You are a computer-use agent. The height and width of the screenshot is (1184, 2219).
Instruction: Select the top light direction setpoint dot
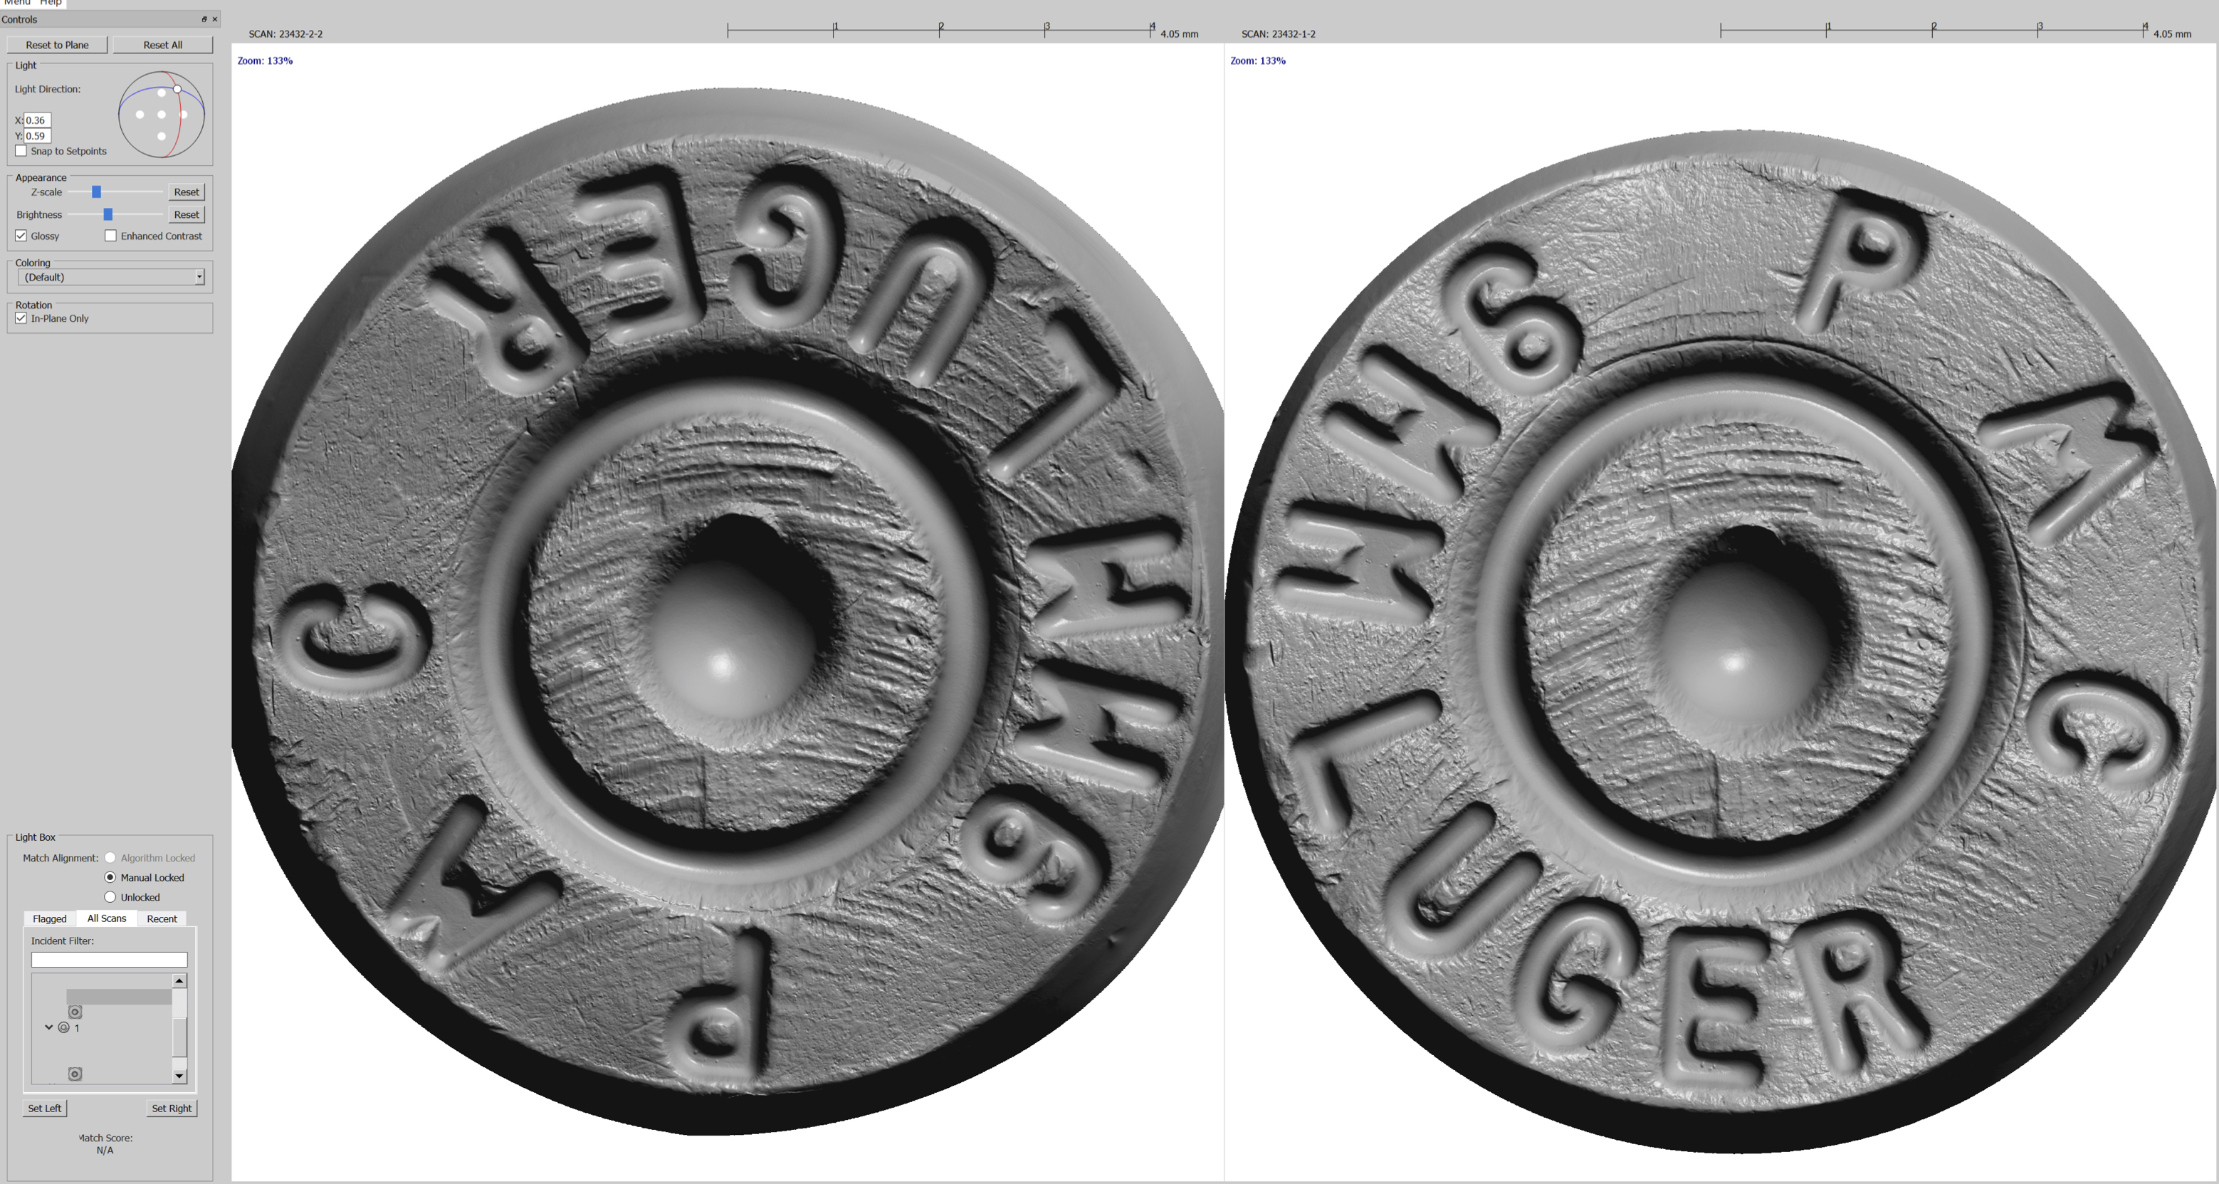coord(161,93)
